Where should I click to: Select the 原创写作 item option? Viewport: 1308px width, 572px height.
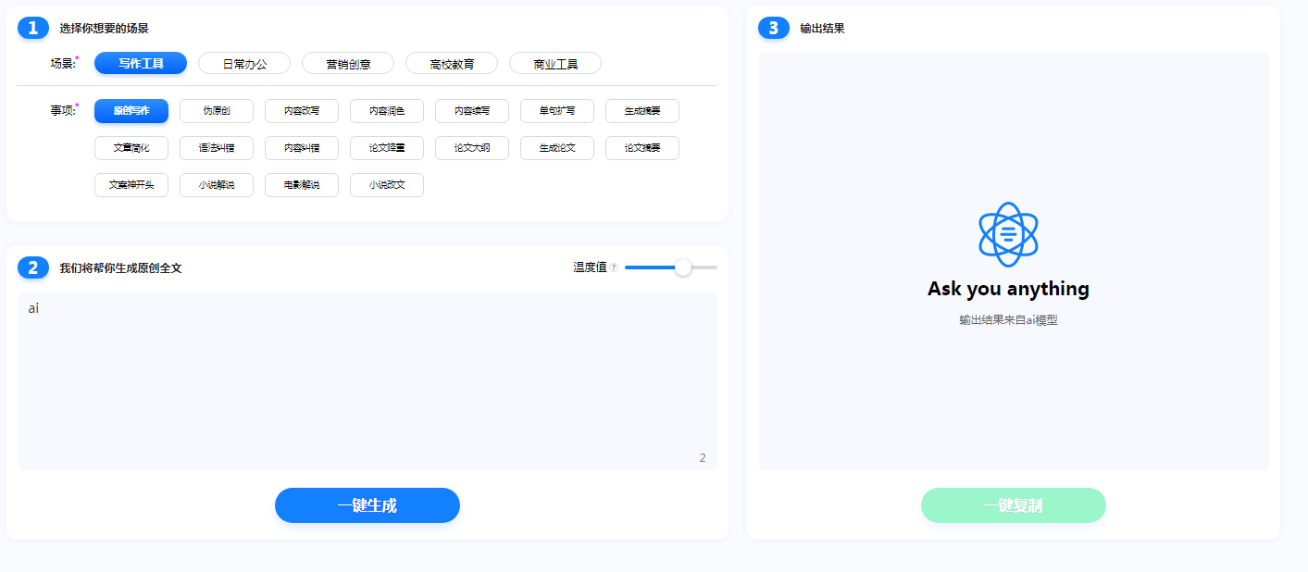[x=131, y=111]
